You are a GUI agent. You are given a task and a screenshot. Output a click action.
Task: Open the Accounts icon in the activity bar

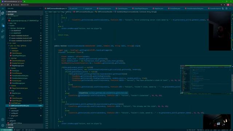tap(3, 120)
